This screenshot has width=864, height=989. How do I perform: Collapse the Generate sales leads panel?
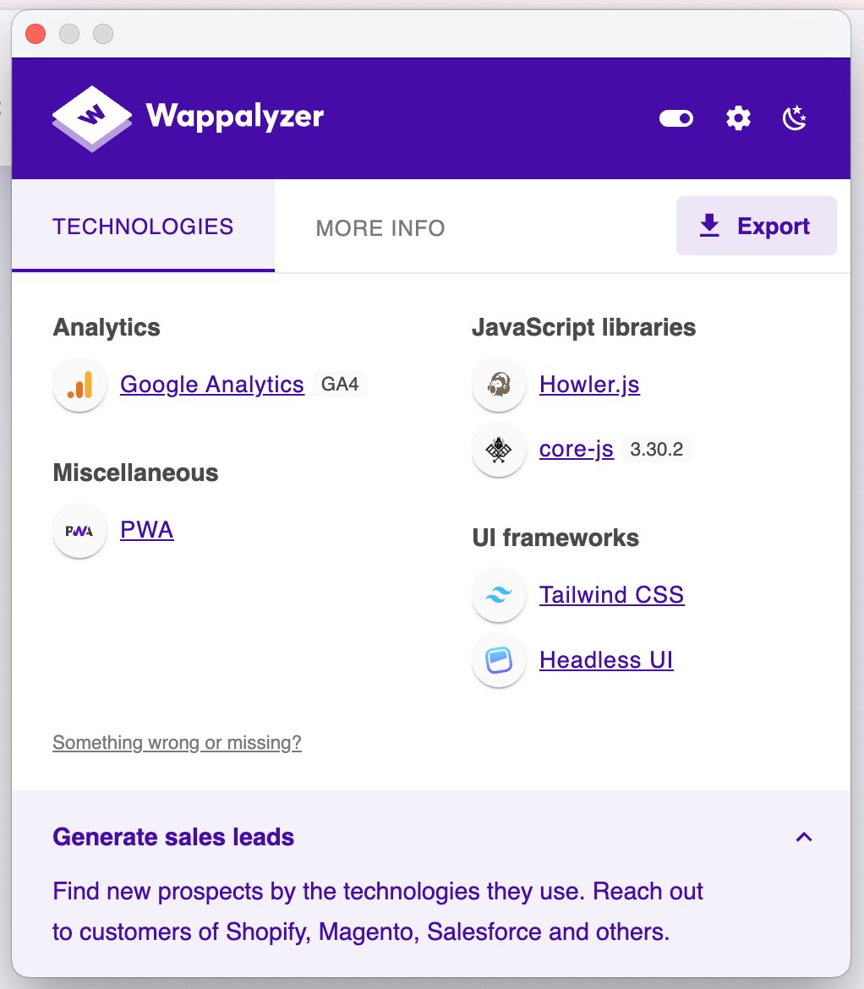(803, 837)
